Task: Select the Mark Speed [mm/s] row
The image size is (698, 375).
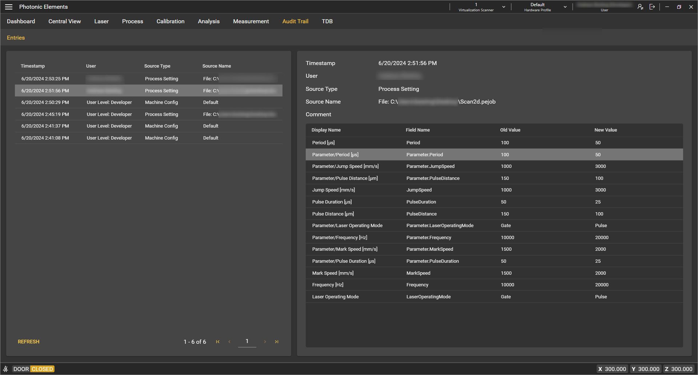Action: (x=494, y=273)
